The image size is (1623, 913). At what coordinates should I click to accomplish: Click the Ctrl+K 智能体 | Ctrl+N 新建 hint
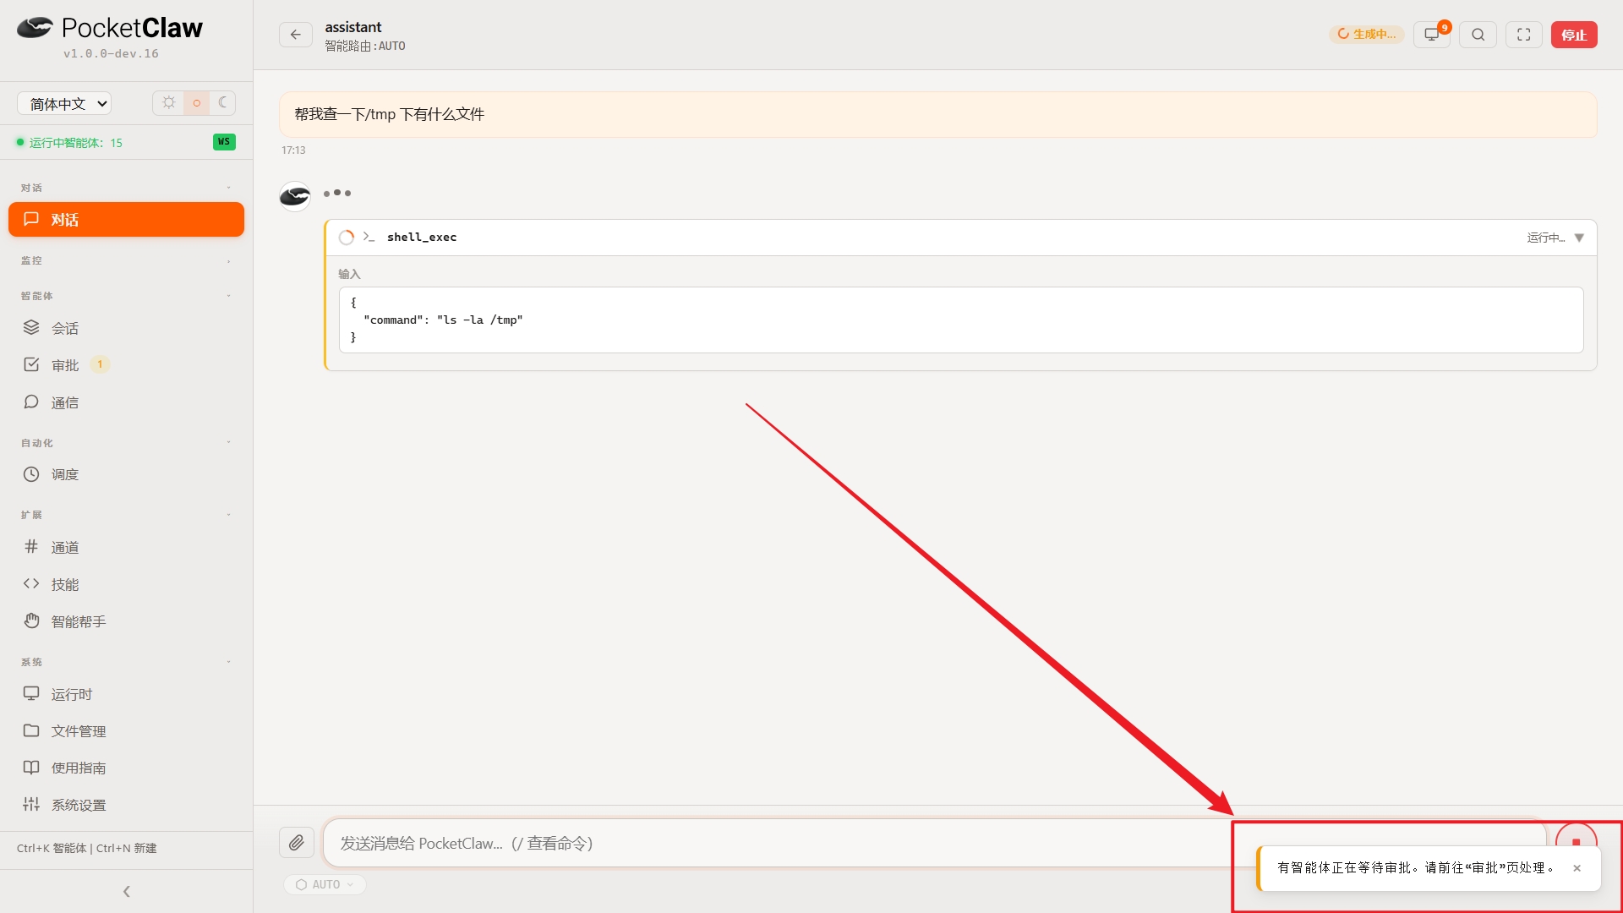(87, 848)
